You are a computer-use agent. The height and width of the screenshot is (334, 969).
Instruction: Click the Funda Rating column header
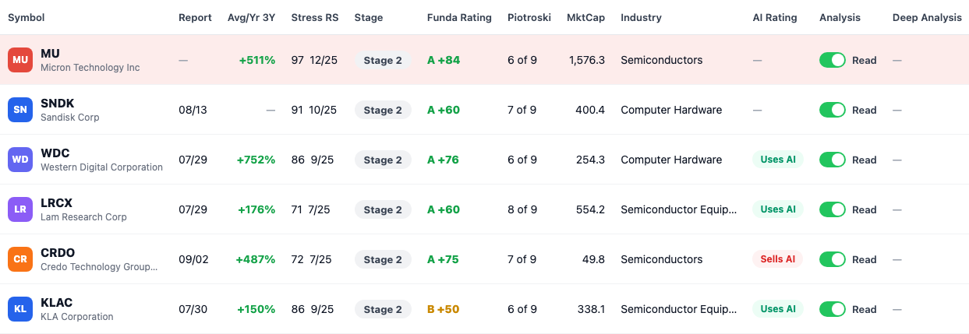click(459, 18)
